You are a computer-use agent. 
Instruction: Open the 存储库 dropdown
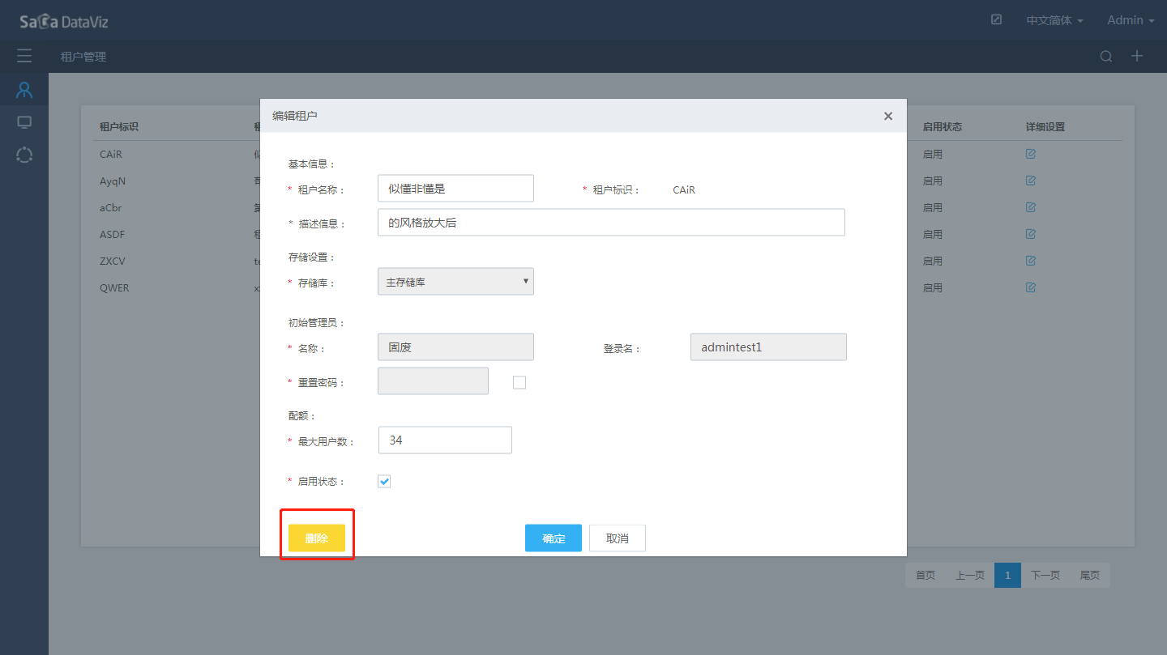[x=455, y=282]
